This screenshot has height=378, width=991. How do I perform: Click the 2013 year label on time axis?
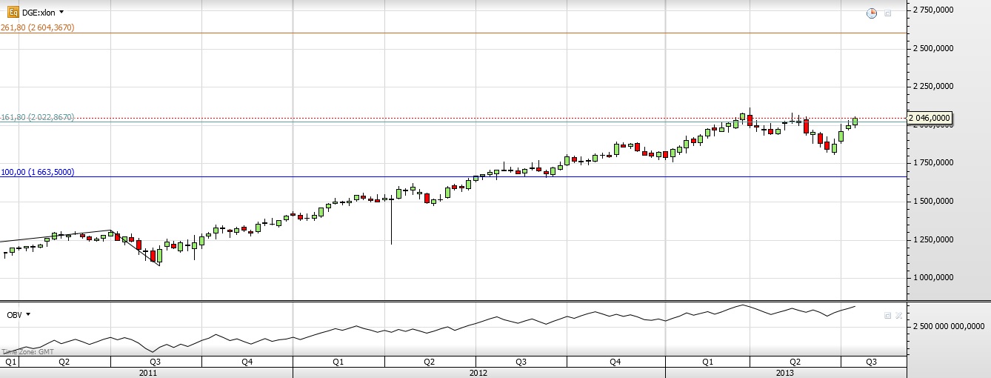point(785,374)
